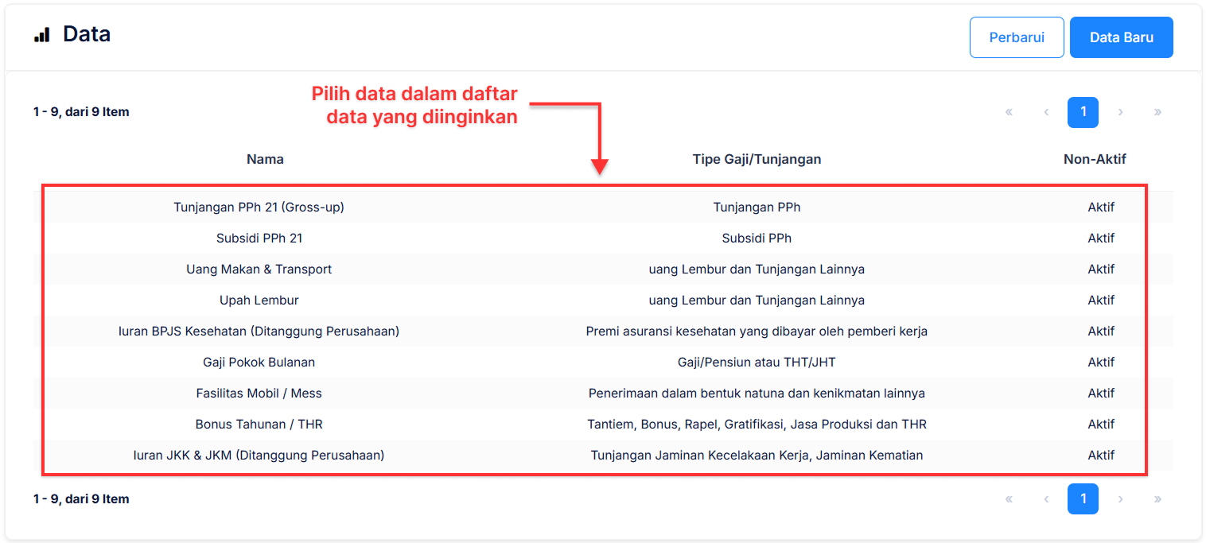Create new entry with Data Baru button
Image resolution: width=1206 pixels, height=543 pixels.
coord(1121,37)
